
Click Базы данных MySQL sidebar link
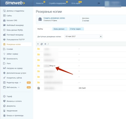point(15,30)
